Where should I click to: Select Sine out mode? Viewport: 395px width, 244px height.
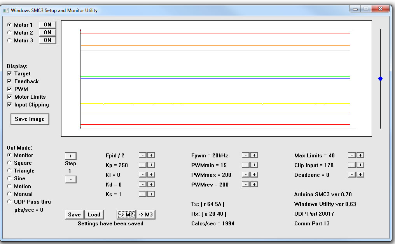pos(9,178)
